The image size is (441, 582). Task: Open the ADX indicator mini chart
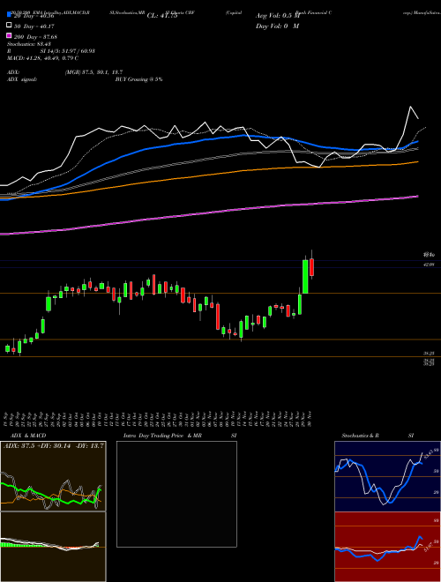53,476
